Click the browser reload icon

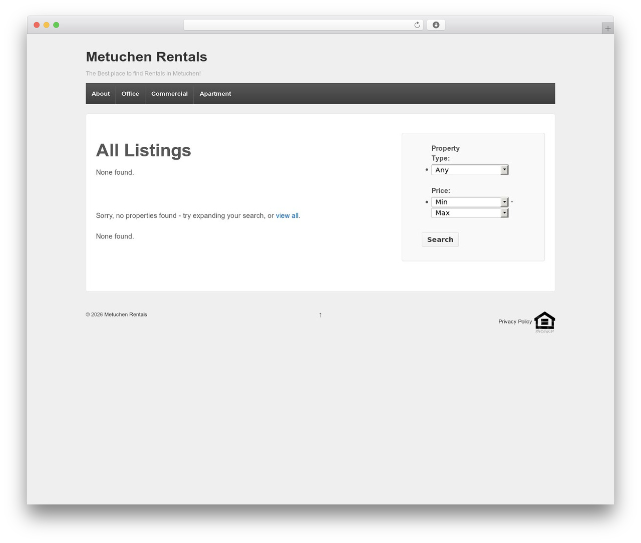pos(417,25)
